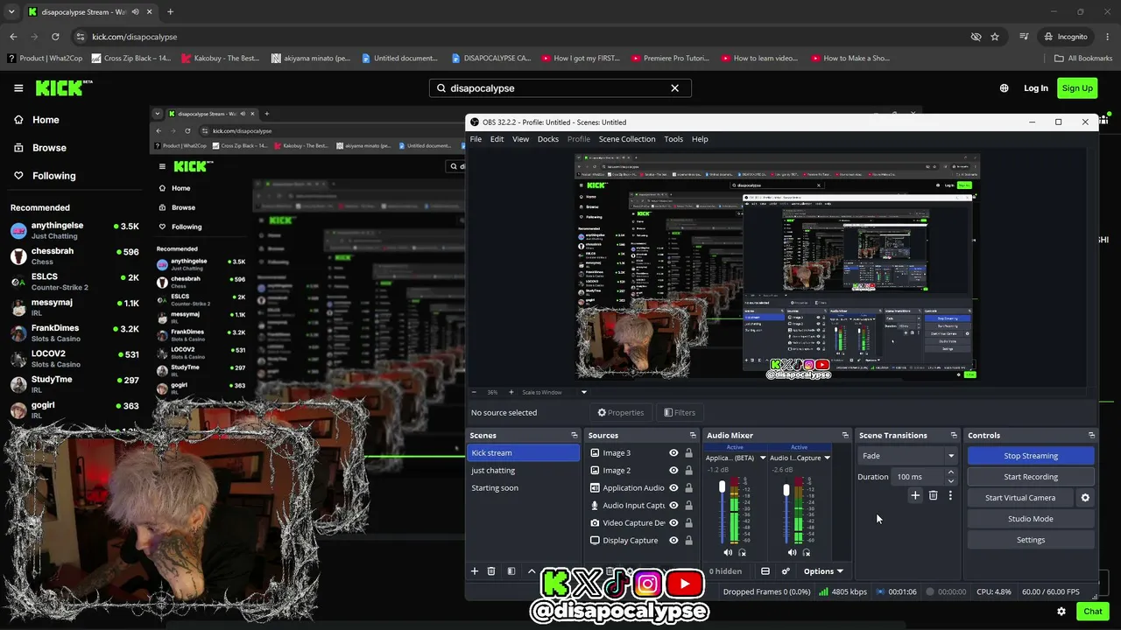The image size is (1121, 630).
Task: Click the transition Duration field
Action: pyautogui.click(x=918, y=477)
